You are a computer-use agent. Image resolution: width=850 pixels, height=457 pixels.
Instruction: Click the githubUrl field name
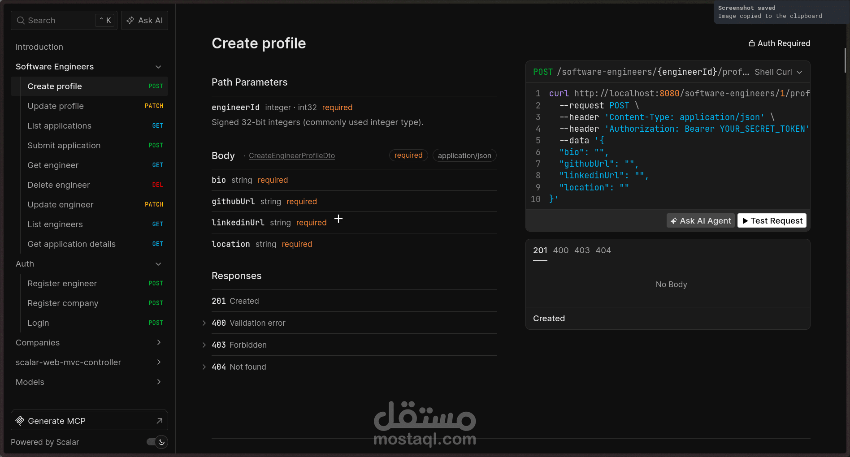[233, 202]
